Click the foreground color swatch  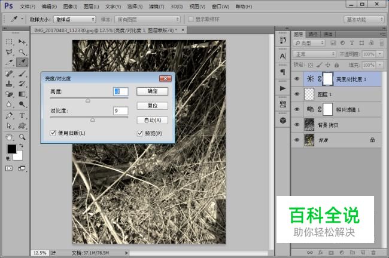[x=11, y=149]
